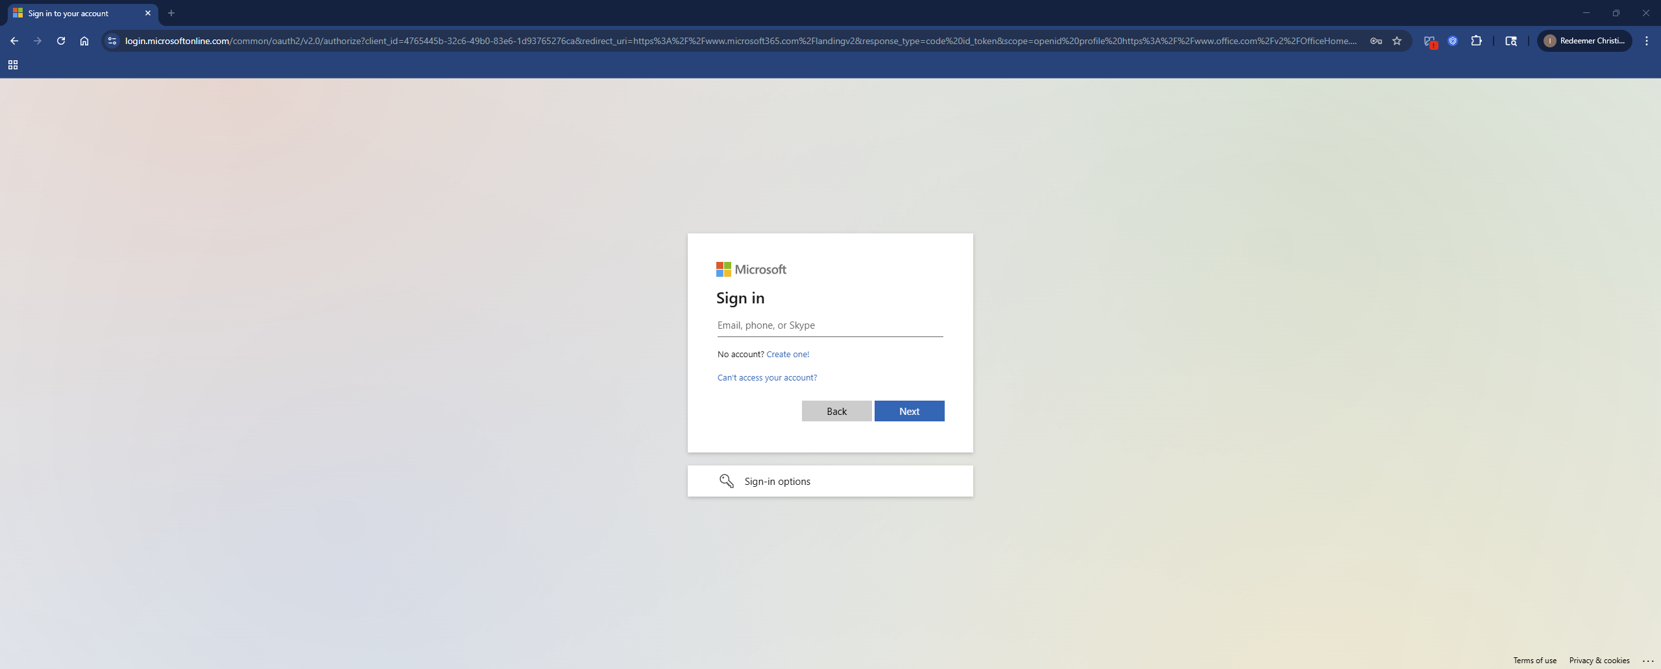Open the Redeemer Christi... profile menu

click(1584, 41)
